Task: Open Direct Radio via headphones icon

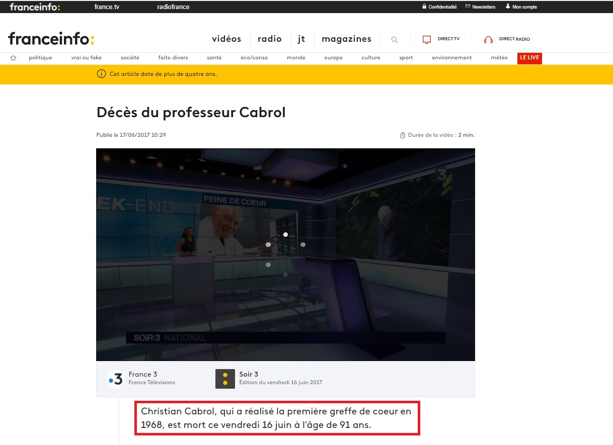Action: (488, 40)
